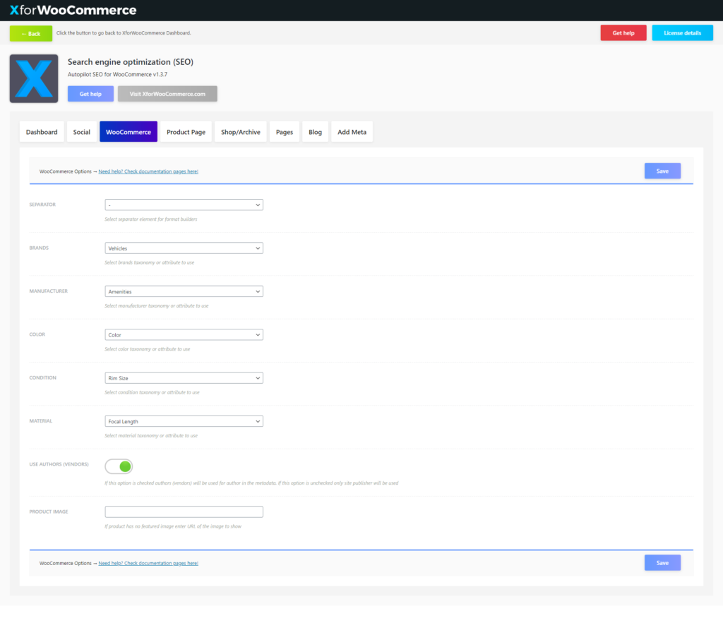Open the Material dropdown showing Focal Length
The width and height of the screenshot is (723, 630).
[184, 421]
